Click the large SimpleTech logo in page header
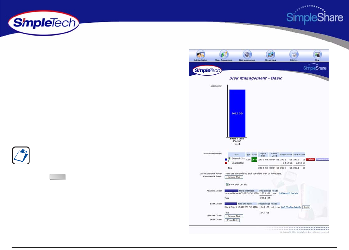This screenshot has height=250, width=349. click(44, 23)
